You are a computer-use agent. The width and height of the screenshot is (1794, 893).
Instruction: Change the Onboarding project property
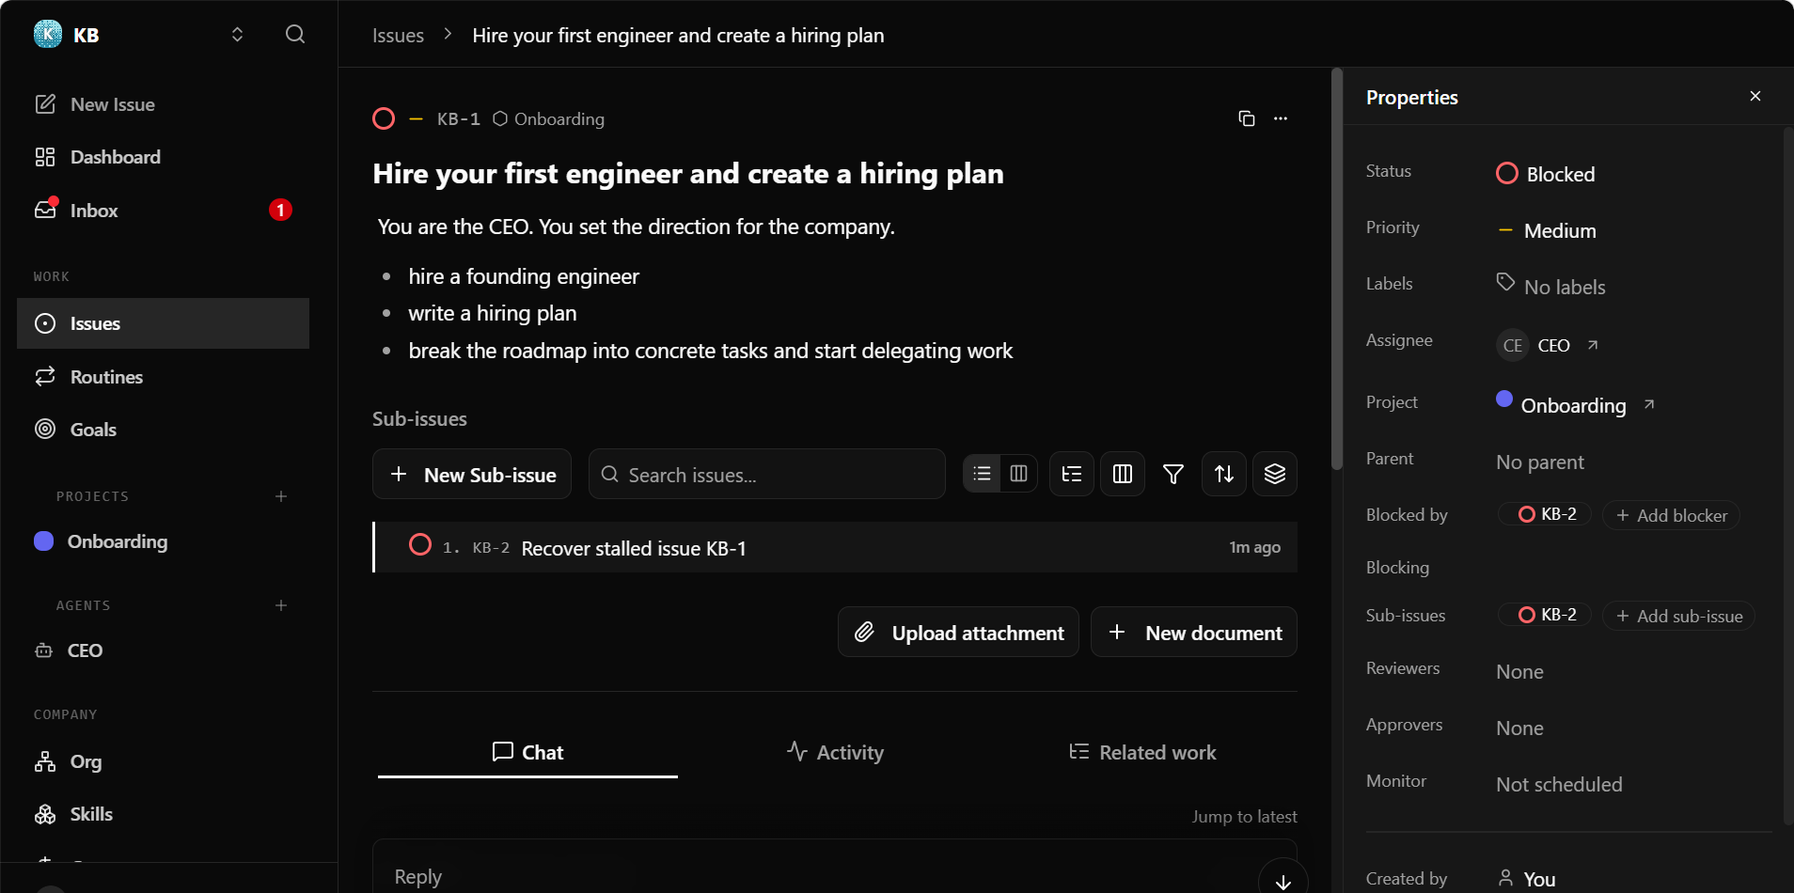1561,404
